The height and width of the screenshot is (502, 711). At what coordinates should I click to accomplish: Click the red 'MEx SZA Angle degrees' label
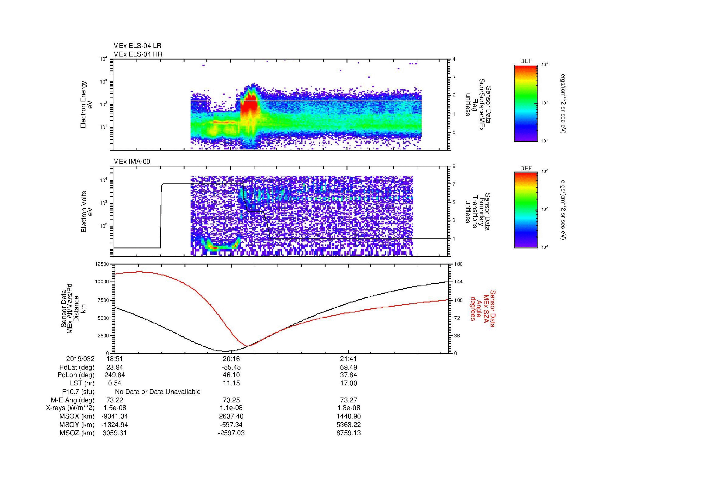pyautogui.click(x=482, y=308)
